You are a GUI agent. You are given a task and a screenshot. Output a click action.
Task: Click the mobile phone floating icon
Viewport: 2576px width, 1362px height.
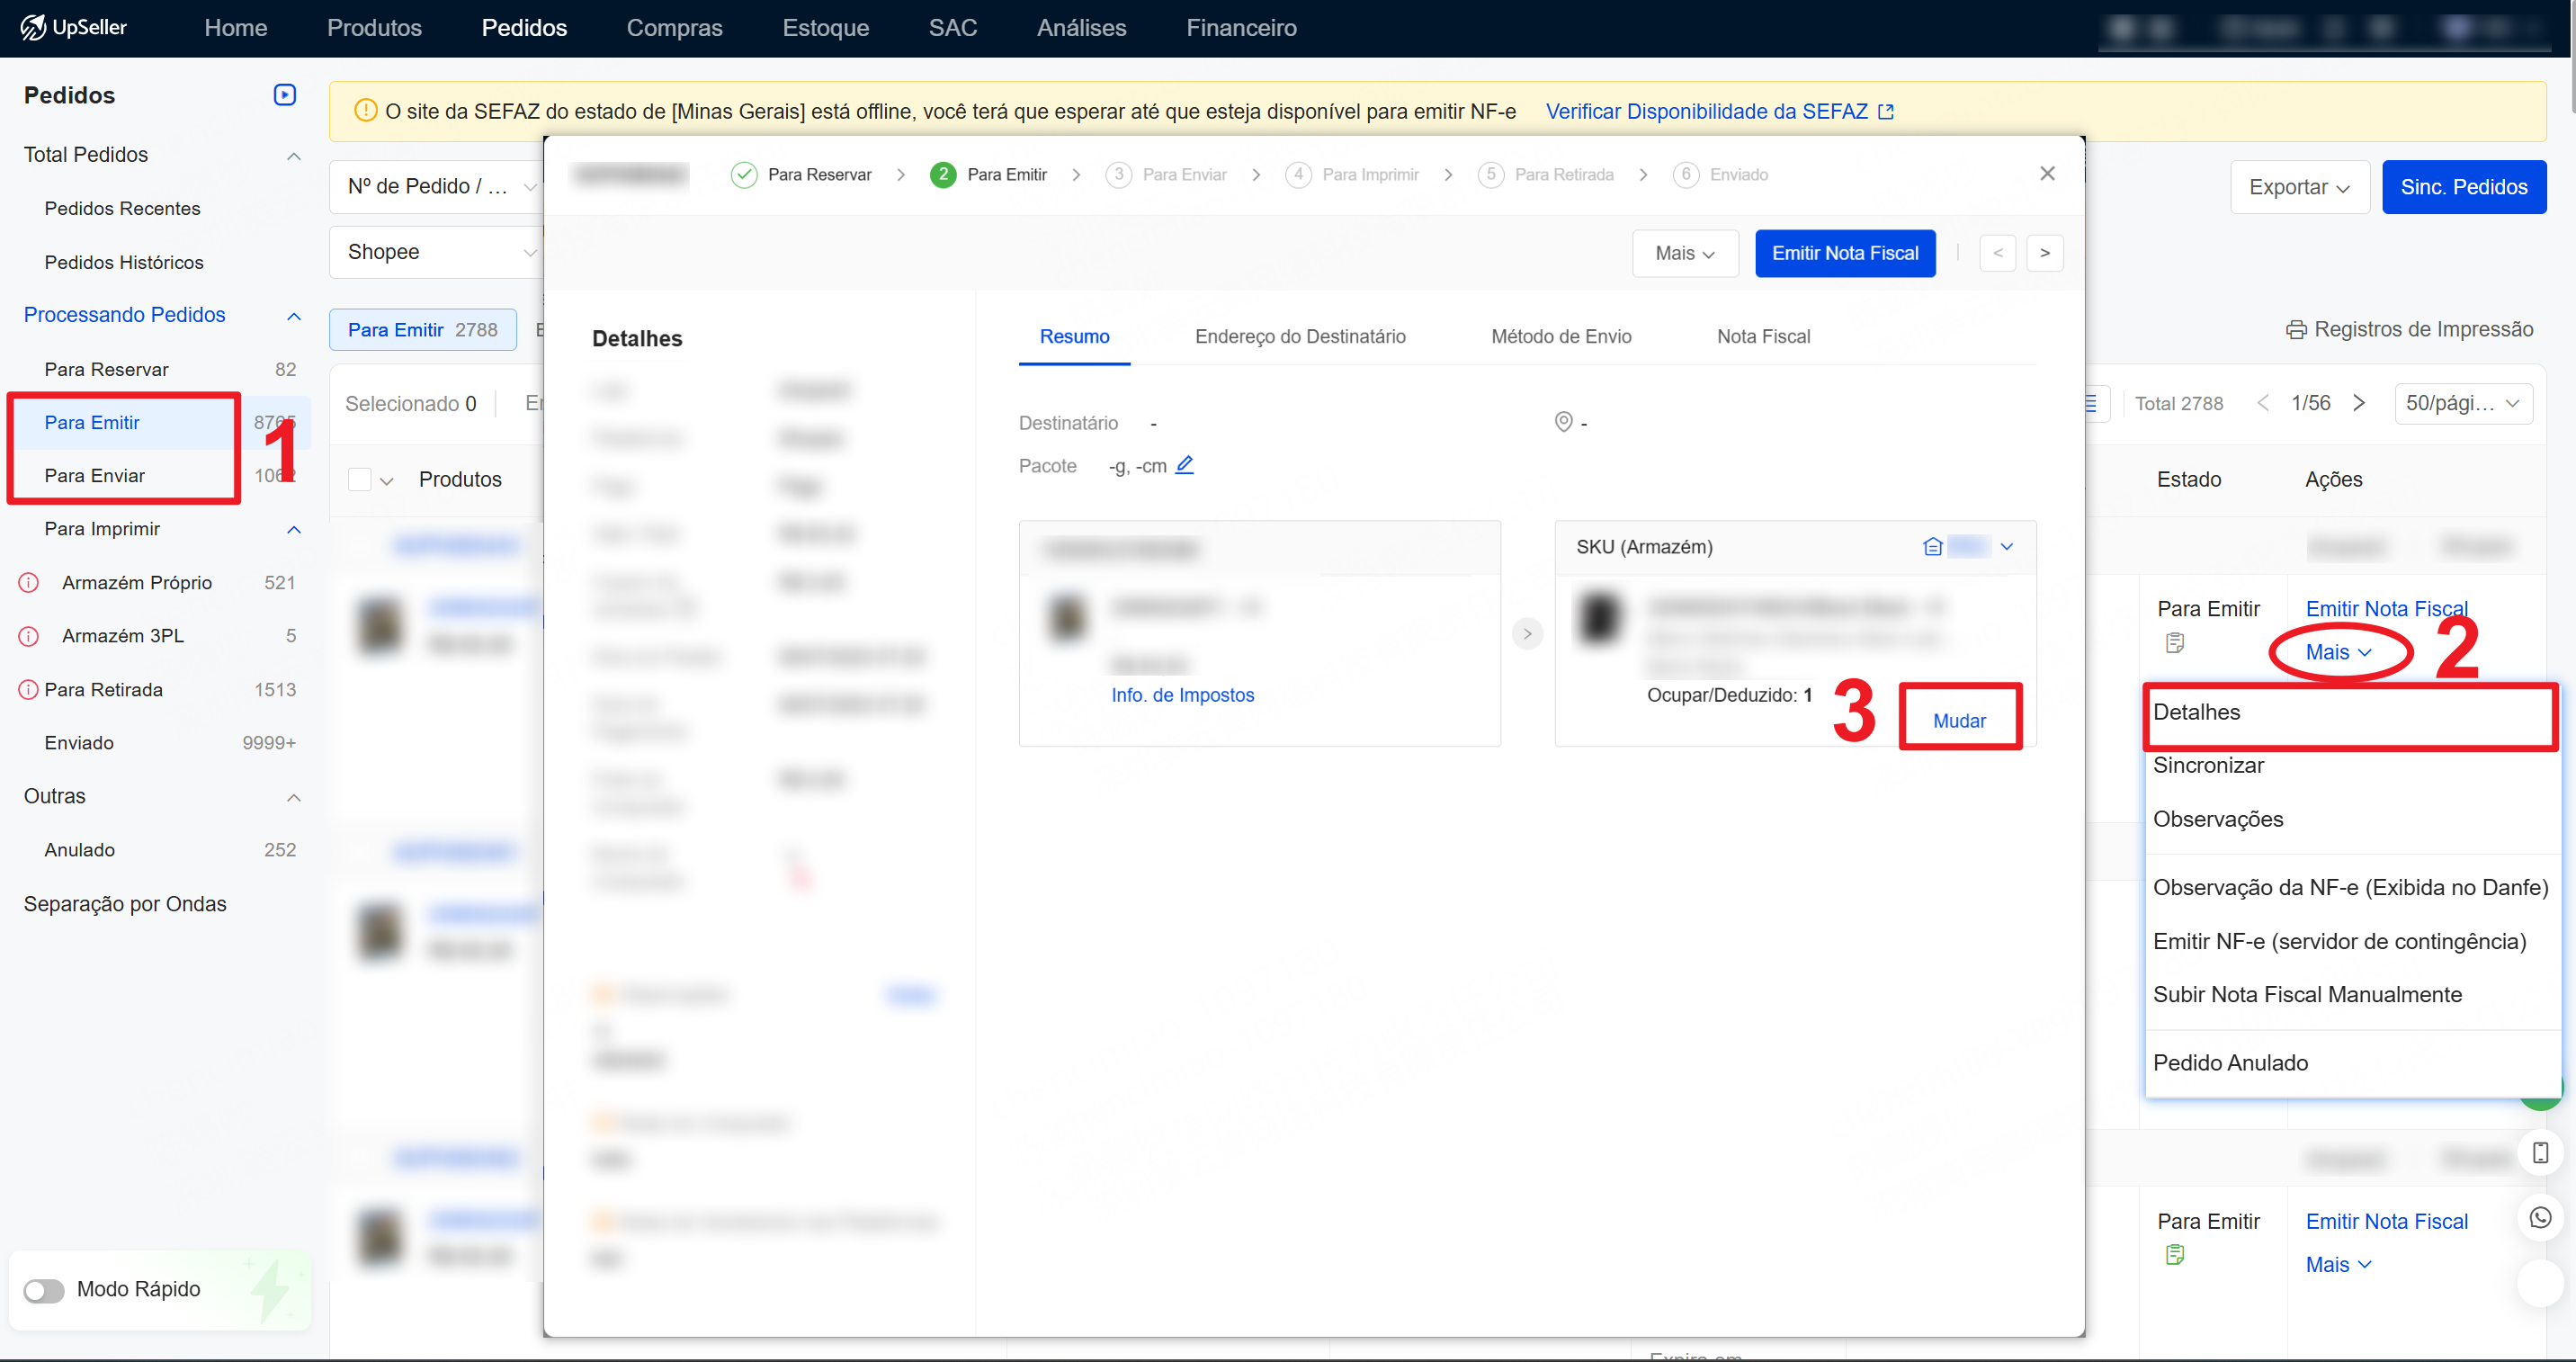(2540, 1152)
